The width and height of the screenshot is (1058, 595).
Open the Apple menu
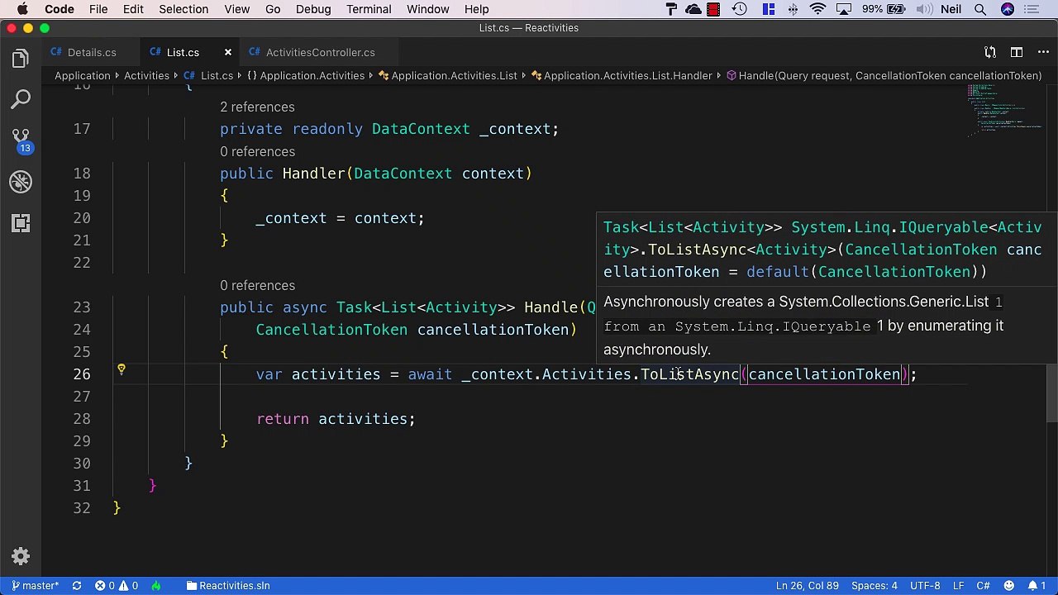tap(22, 9)
